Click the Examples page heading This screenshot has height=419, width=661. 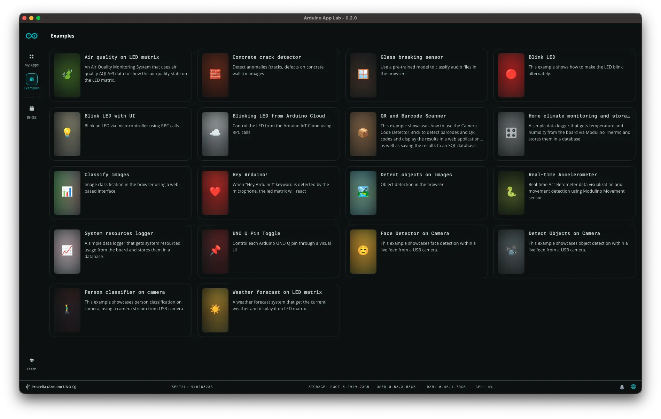pyautogui.click(x=62, y=36)
